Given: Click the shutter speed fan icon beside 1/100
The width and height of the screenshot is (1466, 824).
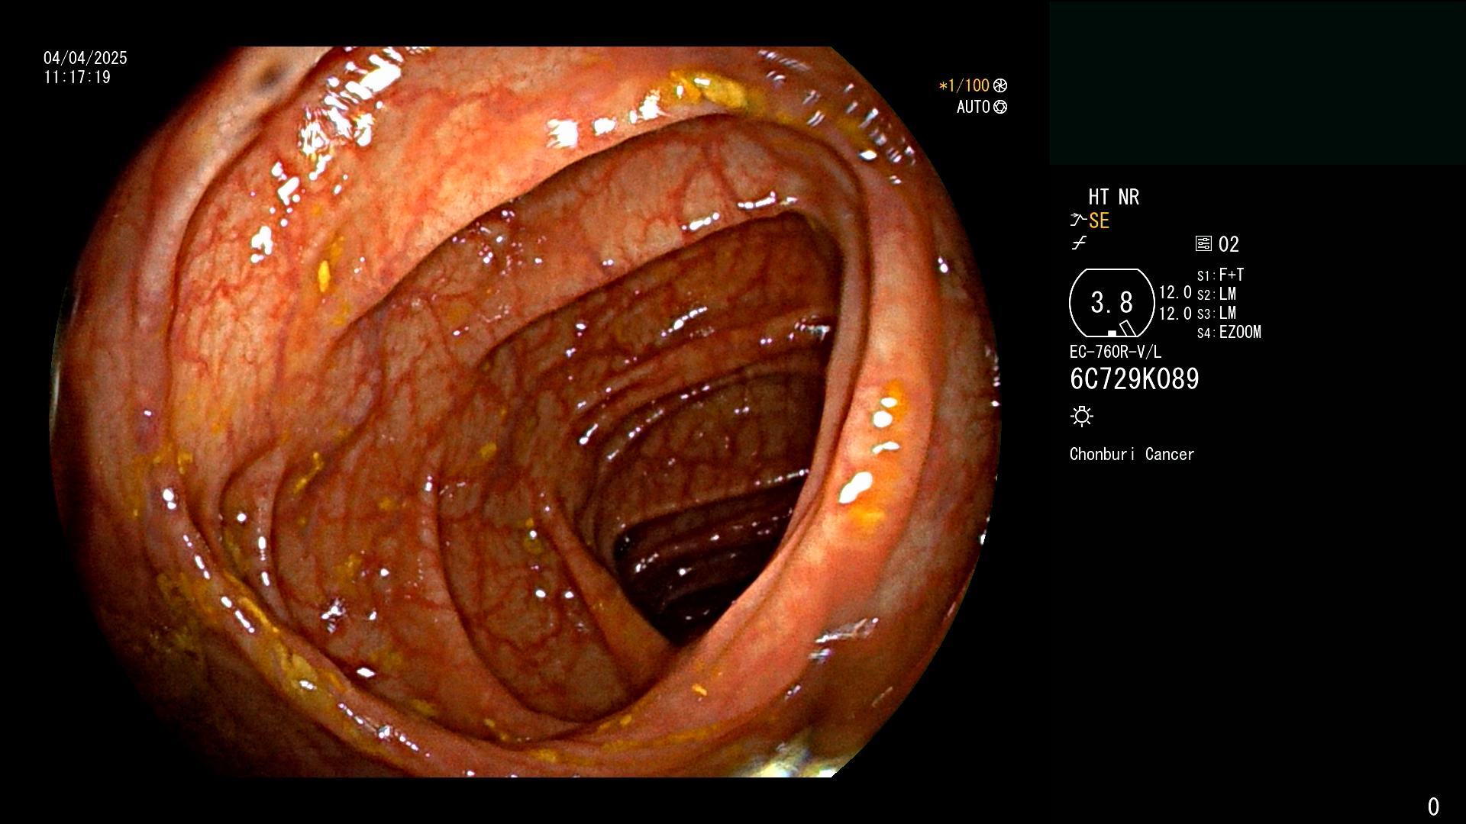Looking at the screenshot, I should click(1000, 85).
